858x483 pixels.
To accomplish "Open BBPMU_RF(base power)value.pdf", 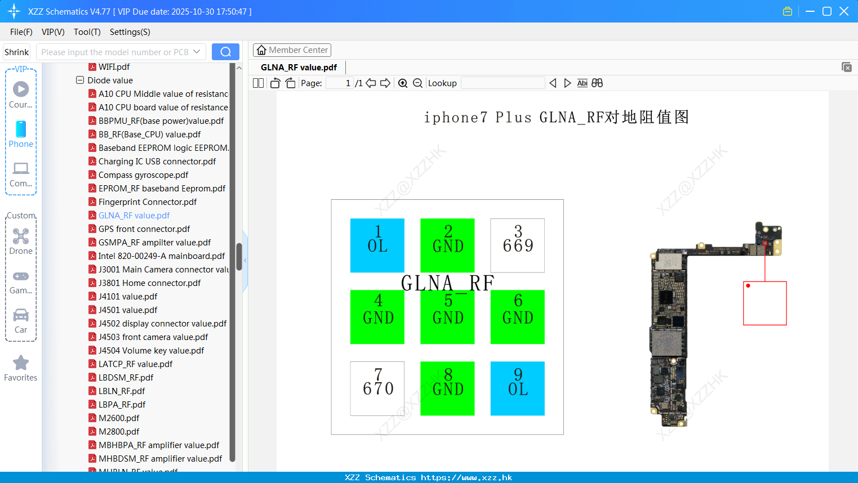I will pos(156,121).
